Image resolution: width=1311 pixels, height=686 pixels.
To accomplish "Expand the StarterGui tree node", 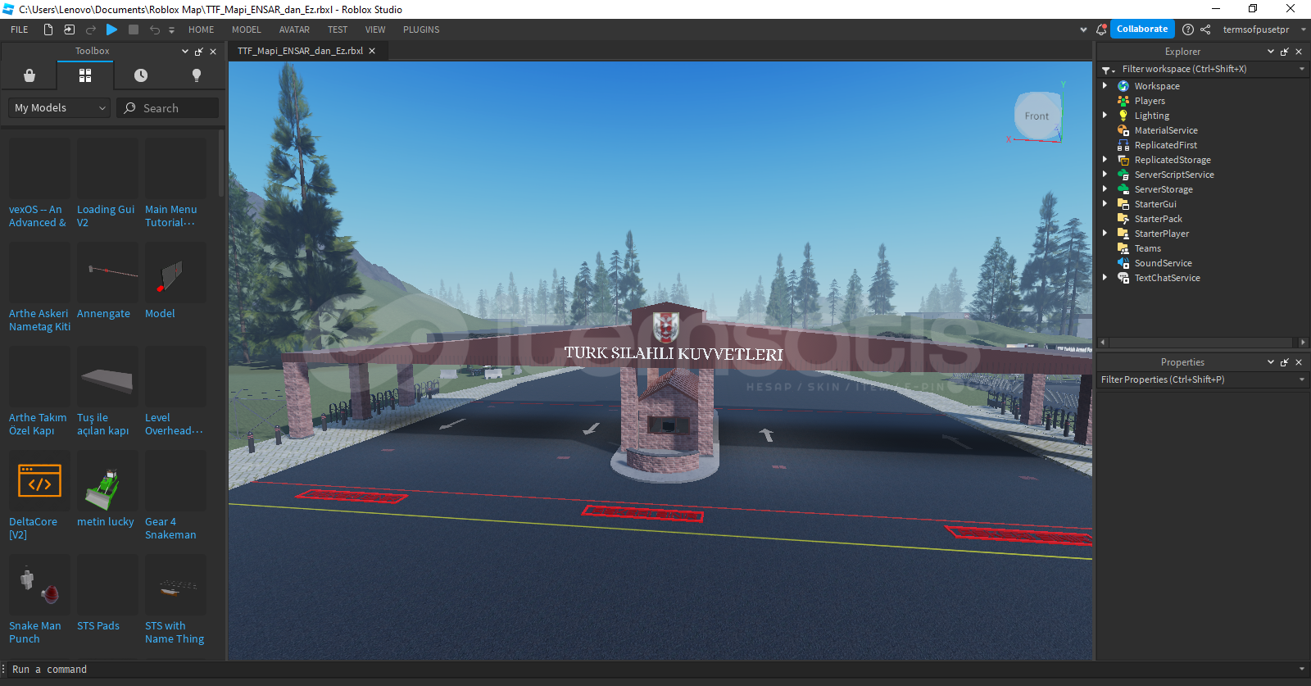I will [x=1105, y=204].
